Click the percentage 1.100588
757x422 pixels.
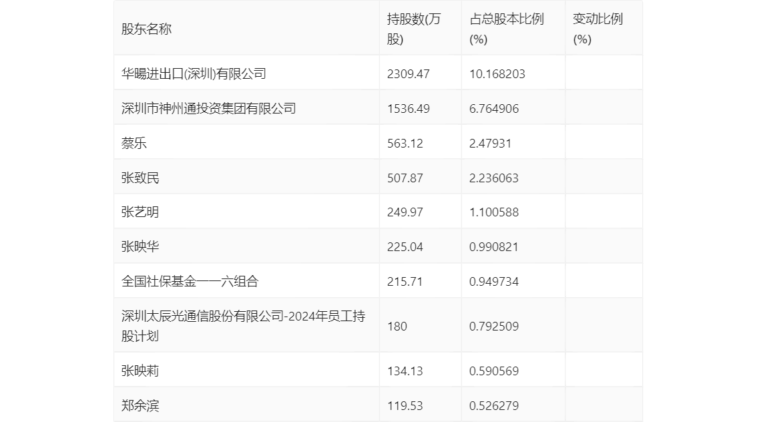494,212
